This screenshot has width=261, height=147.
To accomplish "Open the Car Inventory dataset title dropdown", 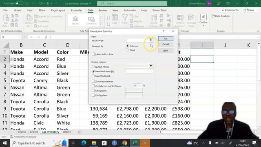I will coord(90,4).
